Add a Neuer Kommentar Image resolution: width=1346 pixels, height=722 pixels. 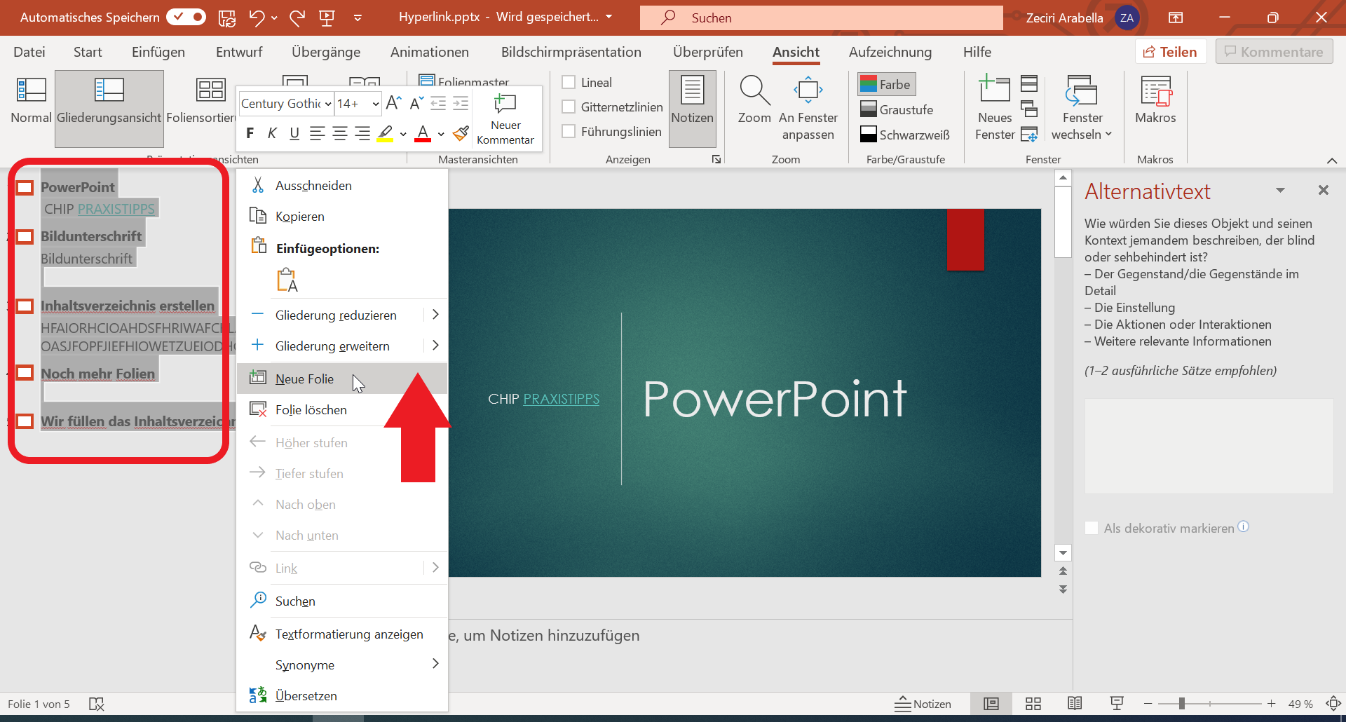click(505, 119)
